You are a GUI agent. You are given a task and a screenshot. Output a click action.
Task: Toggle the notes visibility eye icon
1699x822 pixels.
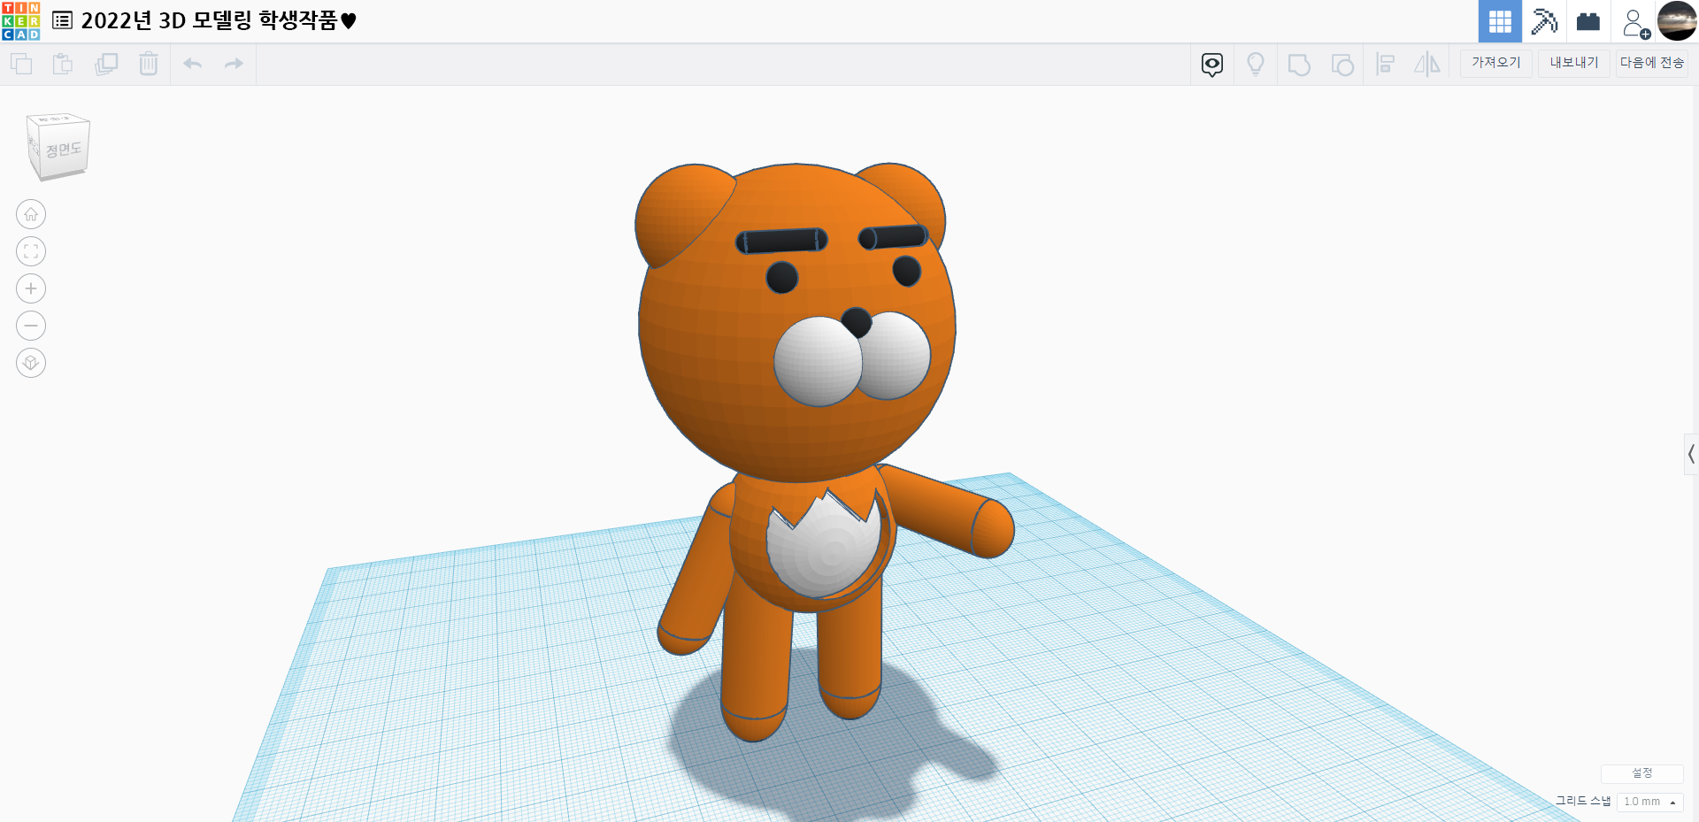pos(1212,65)
